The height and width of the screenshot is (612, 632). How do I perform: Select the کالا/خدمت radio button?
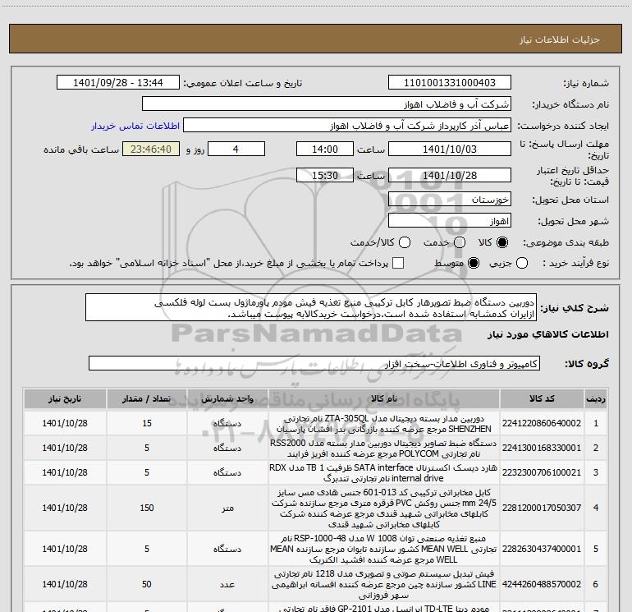point(405,242)
